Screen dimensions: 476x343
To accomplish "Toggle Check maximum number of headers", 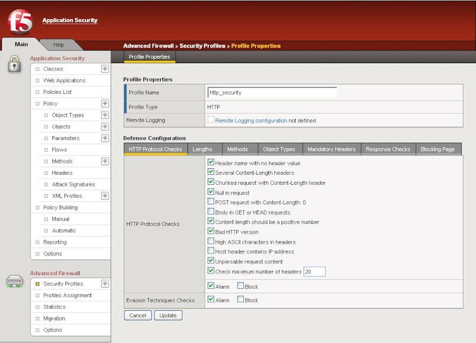I will pos(211,270).
